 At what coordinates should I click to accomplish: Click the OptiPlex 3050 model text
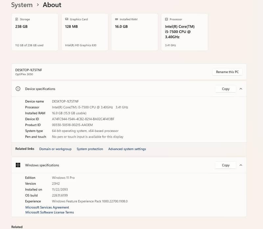click(24, 74)
